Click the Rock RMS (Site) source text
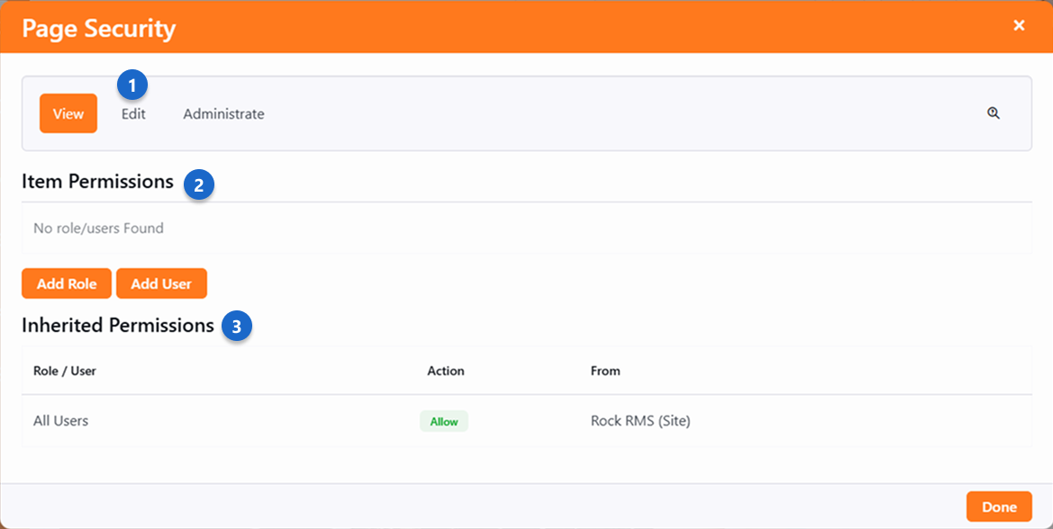 tap(640, 420)
